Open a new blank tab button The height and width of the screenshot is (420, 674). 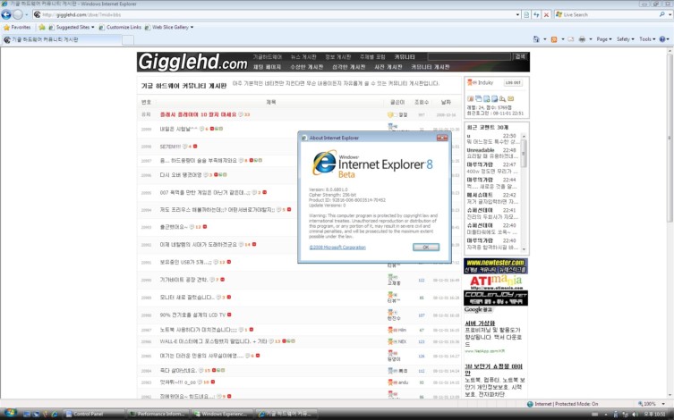[x=128, y=40]
